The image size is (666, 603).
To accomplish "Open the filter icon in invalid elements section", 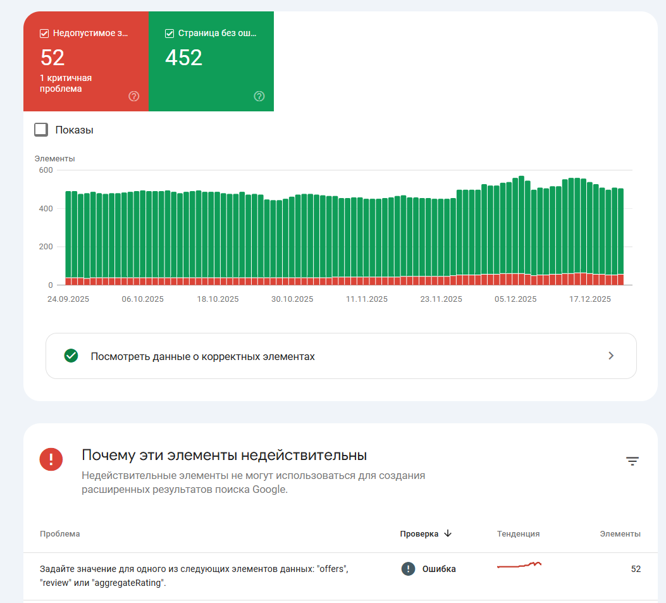I will coord(632,461).
